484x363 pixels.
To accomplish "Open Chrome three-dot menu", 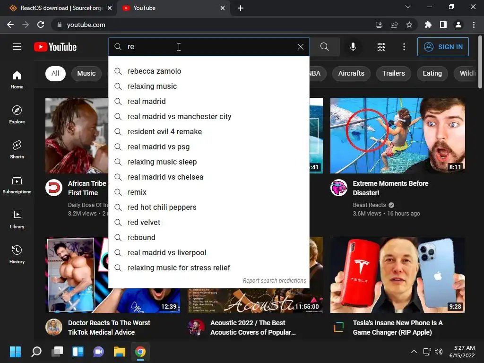I will click(x=474, y=25).
